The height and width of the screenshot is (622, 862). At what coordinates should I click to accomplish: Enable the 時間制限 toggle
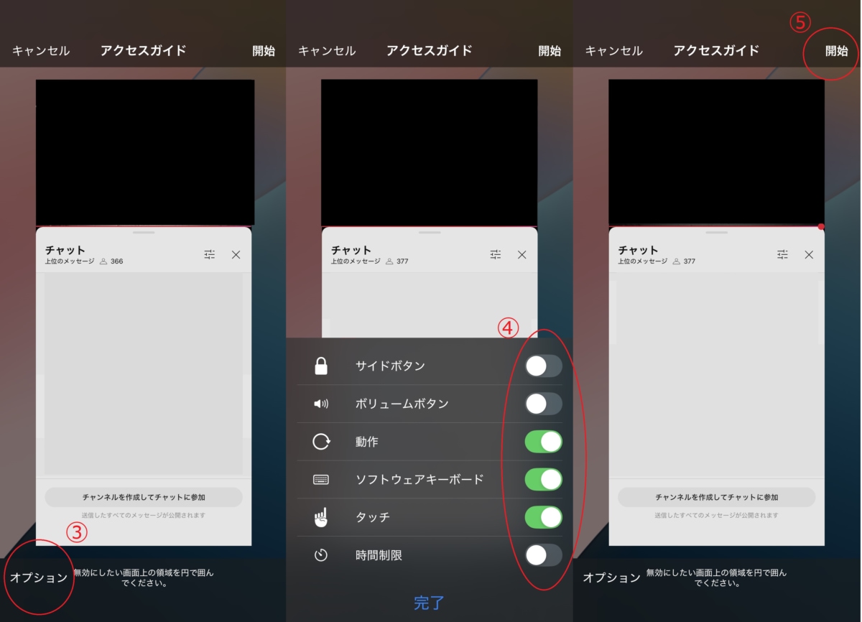point(544,555)
